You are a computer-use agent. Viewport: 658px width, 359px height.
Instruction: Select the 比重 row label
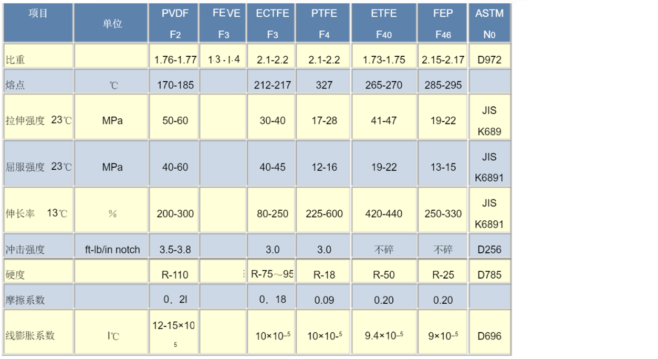pyautogui.click(x=16, y=59)
